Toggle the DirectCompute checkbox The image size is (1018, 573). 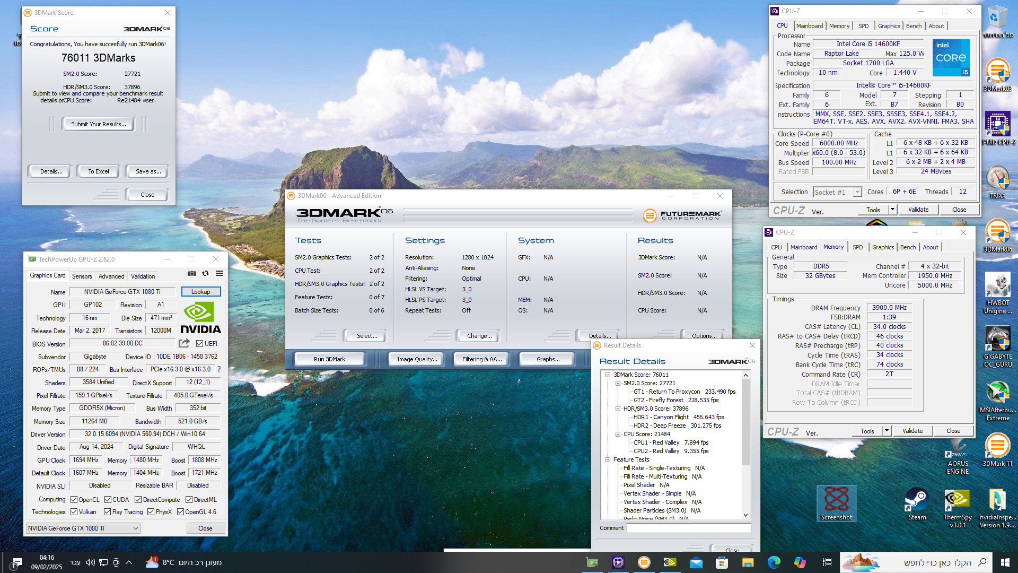(138, 500)
